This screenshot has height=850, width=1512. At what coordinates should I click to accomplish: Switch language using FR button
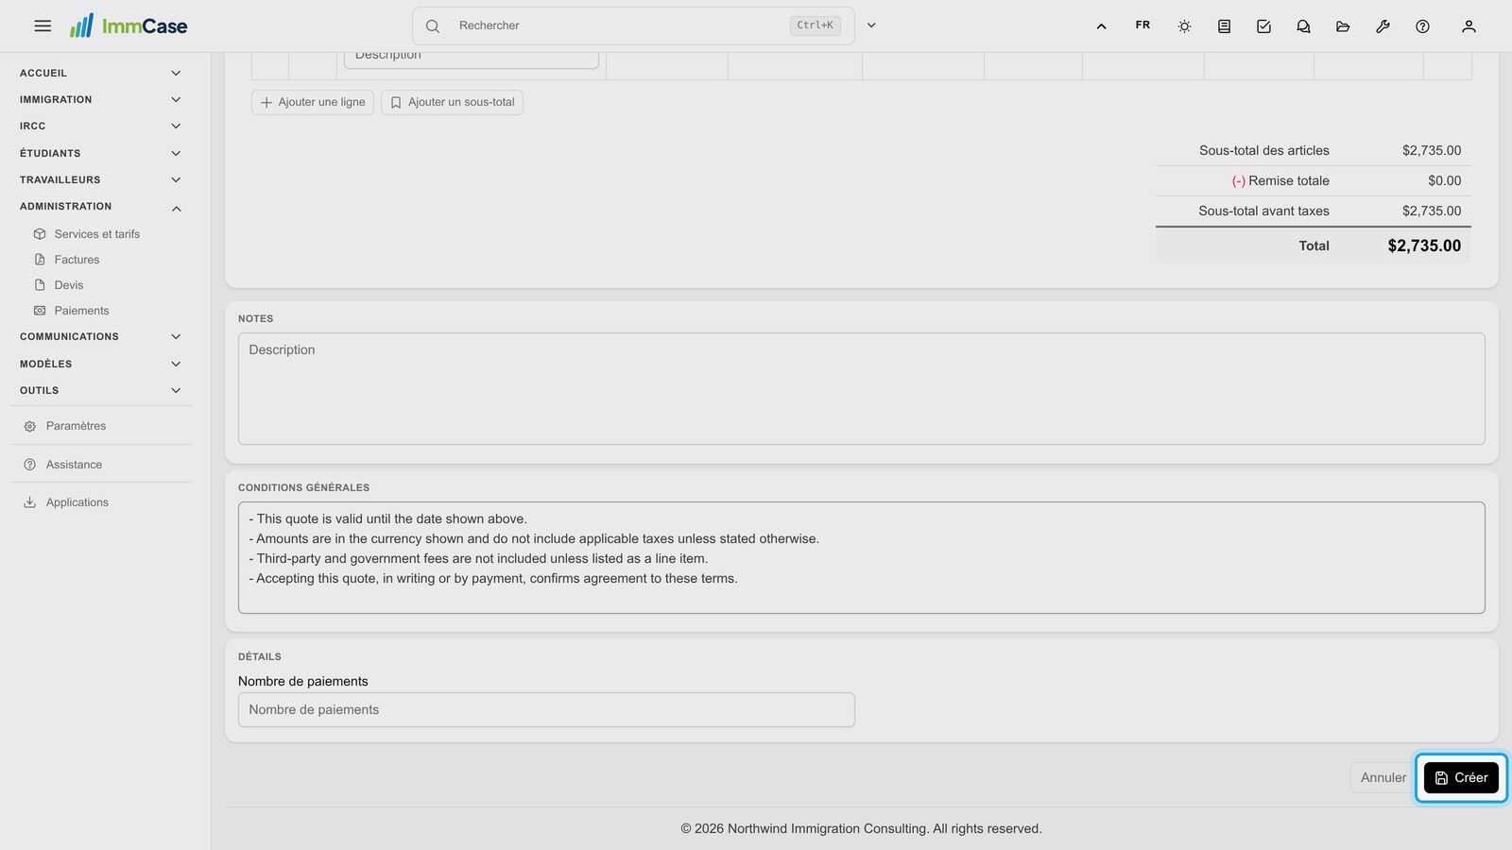[x=1143, y=25]
